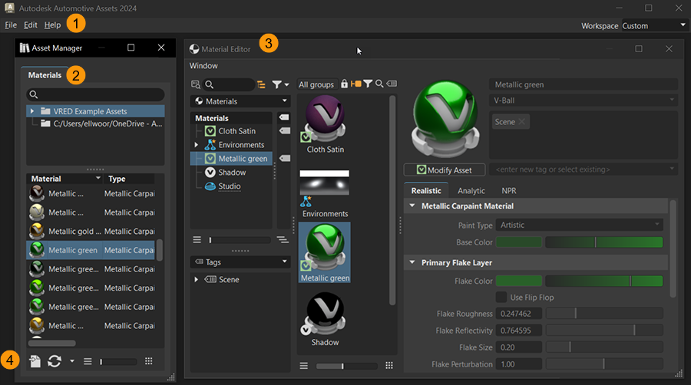Switch to the NPR tab
This screenshot has width=691, height=385.
[508, 190]
